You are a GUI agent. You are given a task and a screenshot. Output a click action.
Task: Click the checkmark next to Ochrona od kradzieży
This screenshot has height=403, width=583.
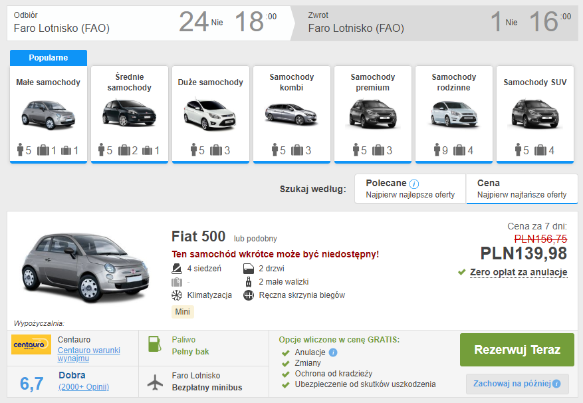pos(286,374)
